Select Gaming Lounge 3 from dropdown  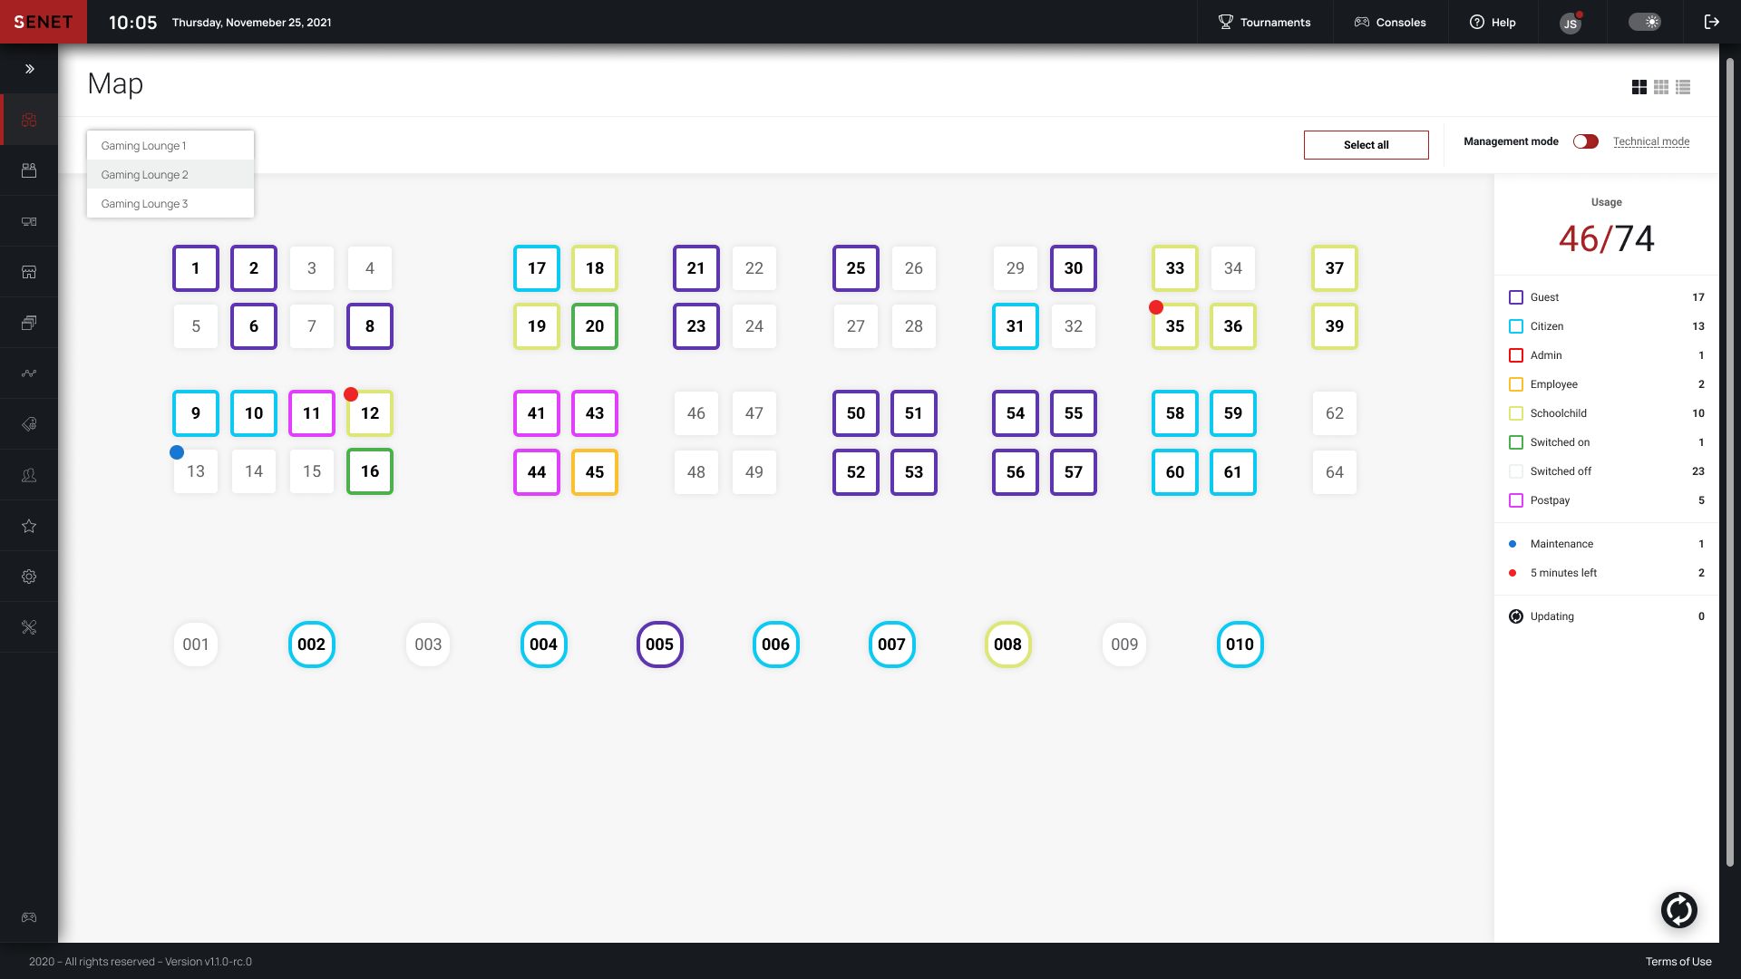pos(144,203)
